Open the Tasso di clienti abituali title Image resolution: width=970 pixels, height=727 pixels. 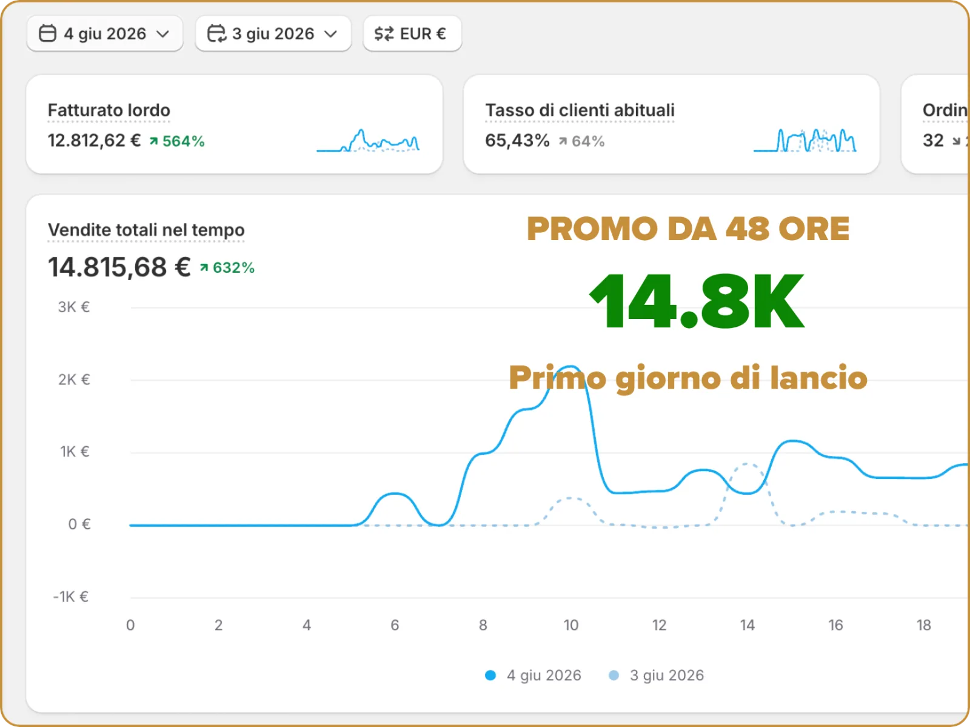click(580, 110)
